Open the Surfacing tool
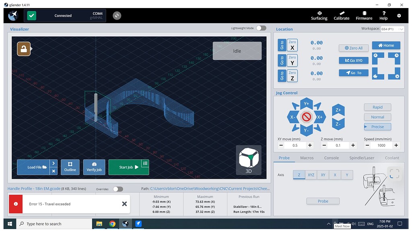 coord(319,15)
